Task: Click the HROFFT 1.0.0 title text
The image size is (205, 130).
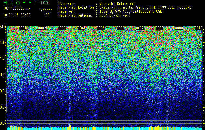Action: pyautogui.click(x=26, y=3)
